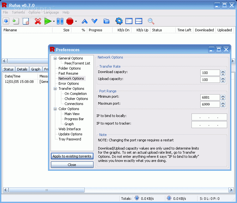The width and height of the screenshot is (237, 203).
Task: Open the Help menu
Action: click(66, 12)
